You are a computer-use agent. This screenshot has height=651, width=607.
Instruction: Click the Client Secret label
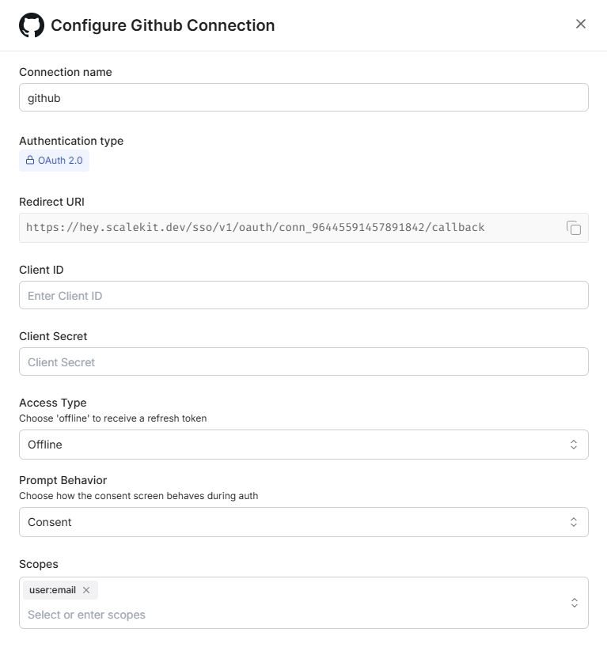pyautogui.click(x=53, y=336)
